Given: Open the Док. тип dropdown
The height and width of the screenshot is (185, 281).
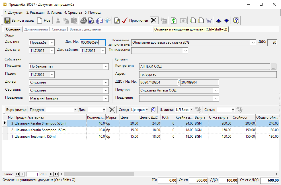Looking at the screenshot, I should [52, 43].
